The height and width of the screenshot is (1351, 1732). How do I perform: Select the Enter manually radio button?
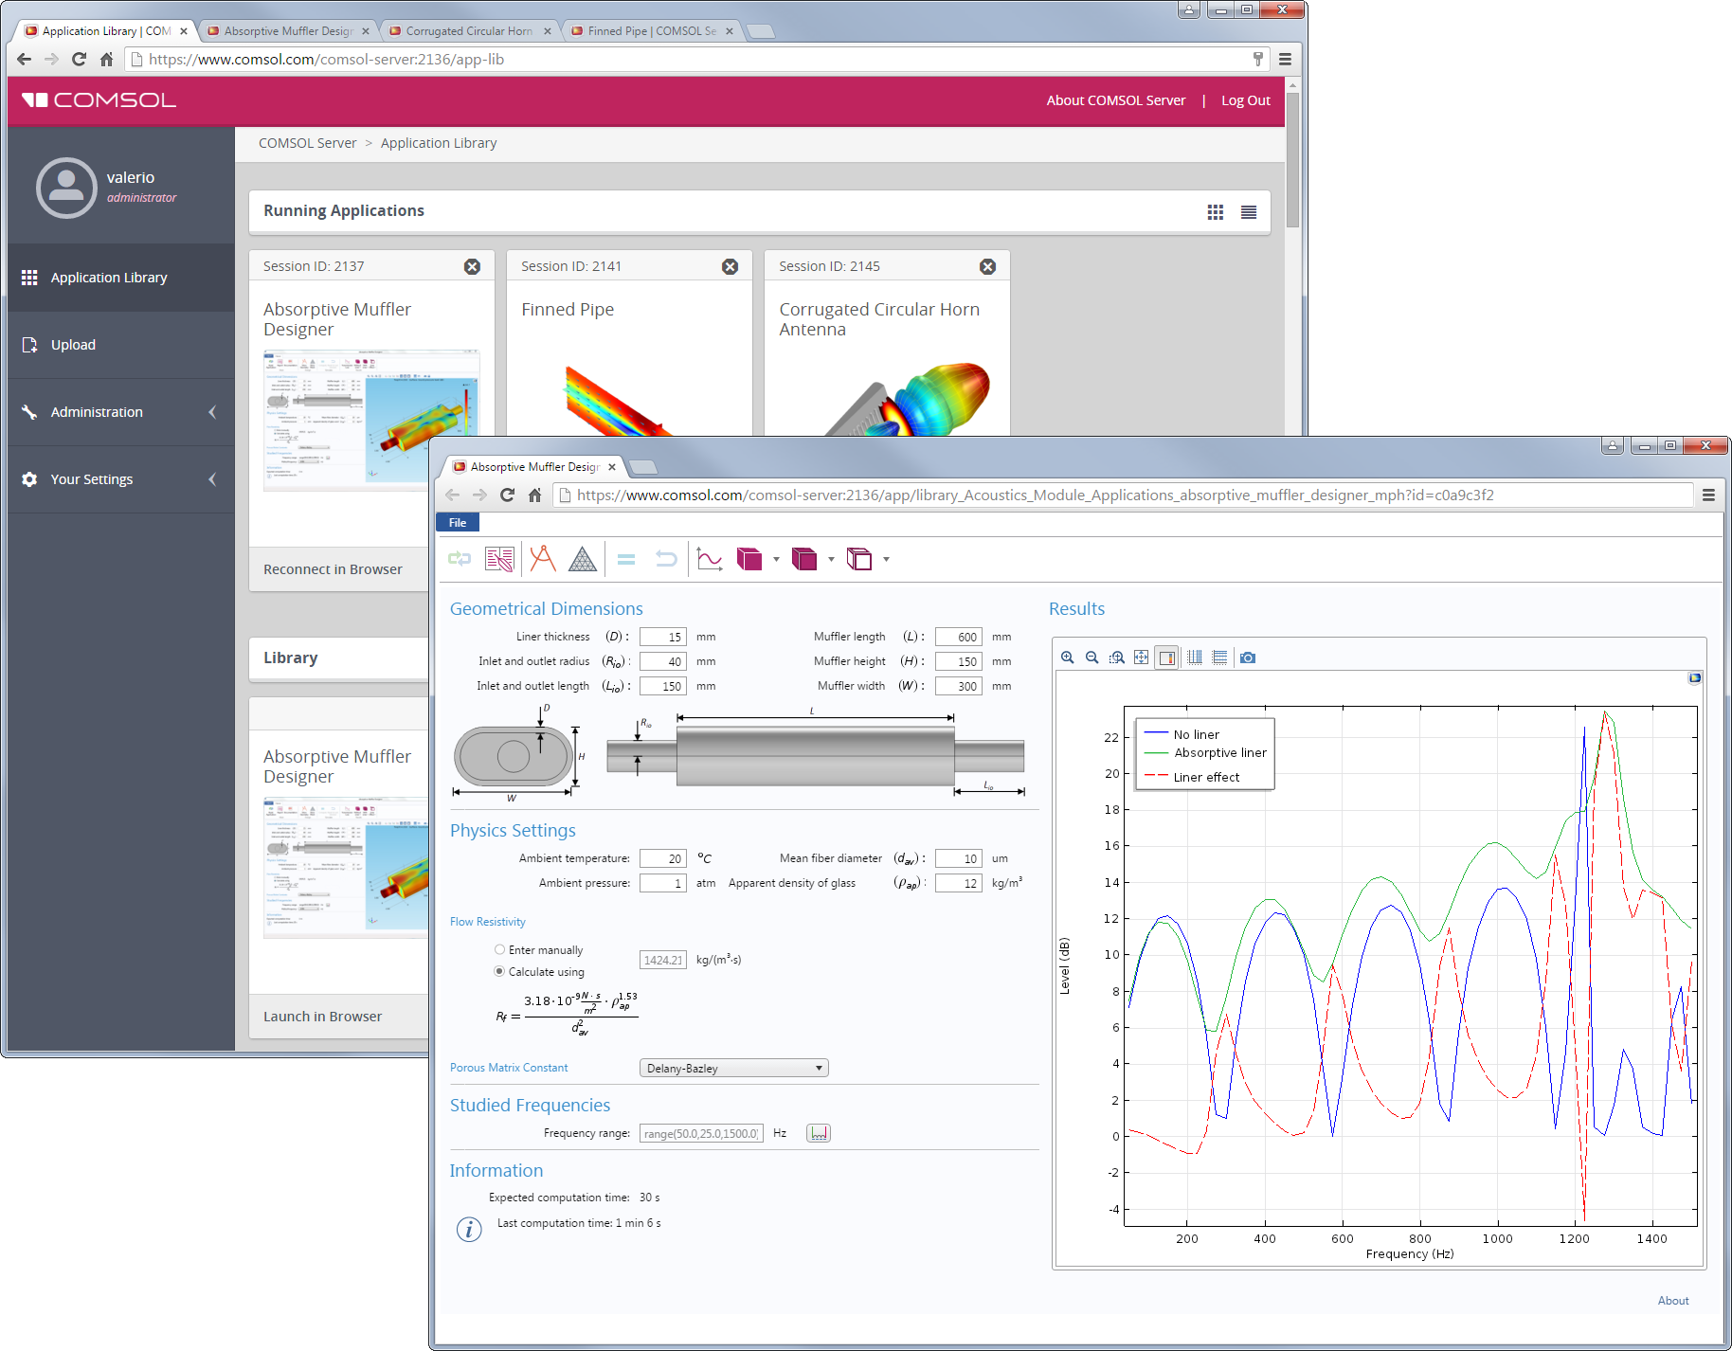[499, 949]
